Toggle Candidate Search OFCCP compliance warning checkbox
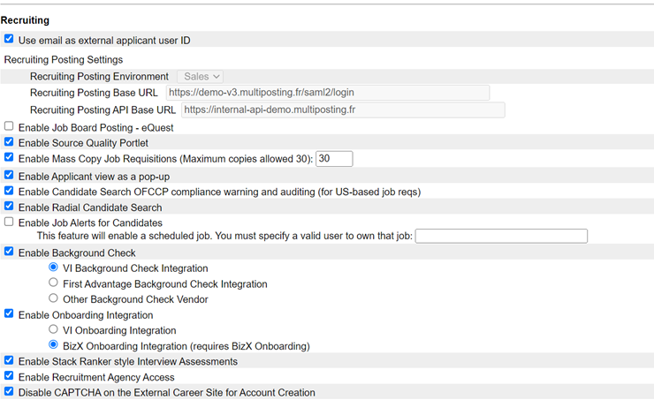Image resolution: width=654 pixels, height=400 pixels. click(9, 191)
